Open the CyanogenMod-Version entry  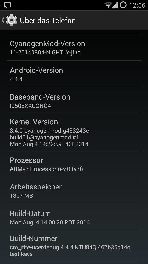tap(74, 47)
